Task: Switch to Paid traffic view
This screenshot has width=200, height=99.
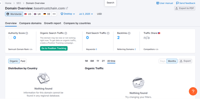Action: (23, 61)
